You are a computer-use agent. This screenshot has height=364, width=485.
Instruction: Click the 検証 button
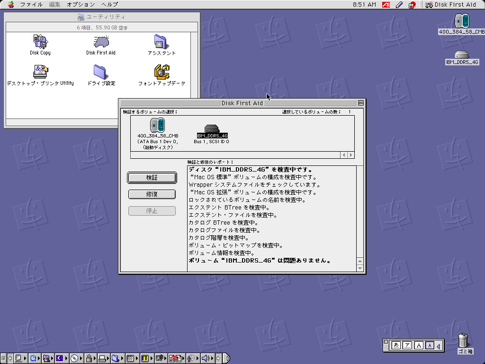click(152, 178)
